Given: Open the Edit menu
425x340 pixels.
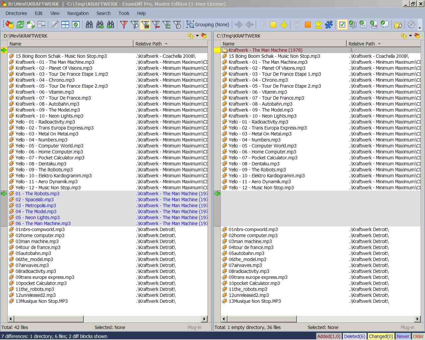Looking at the screenshot, I should (x=39, y=13).
